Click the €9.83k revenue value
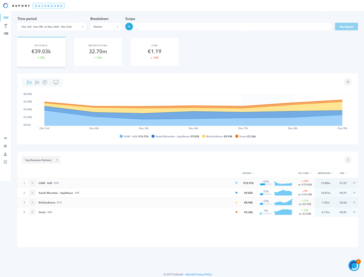The height and width of the screenshot is (277, 364). [x=248, y=193]
